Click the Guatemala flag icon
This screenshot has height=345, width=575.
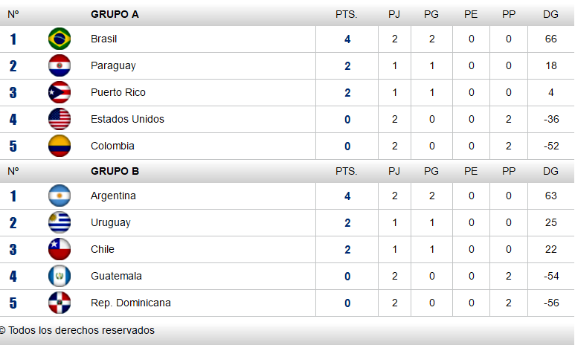60,276
